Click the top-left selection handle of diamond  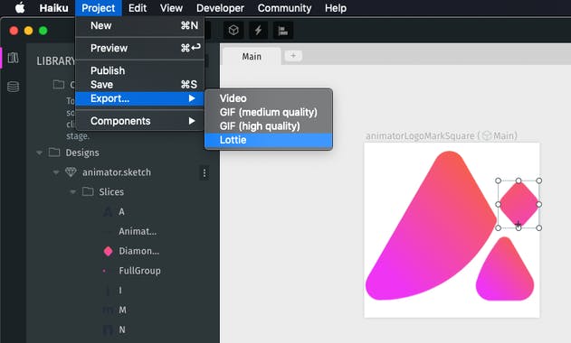499,181
